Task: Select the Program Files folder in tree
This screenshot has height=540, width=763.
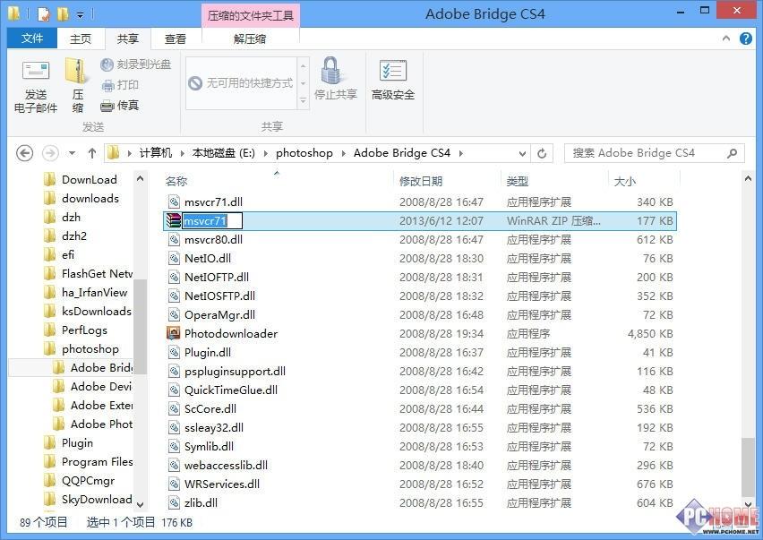Action: click(98, 461)
